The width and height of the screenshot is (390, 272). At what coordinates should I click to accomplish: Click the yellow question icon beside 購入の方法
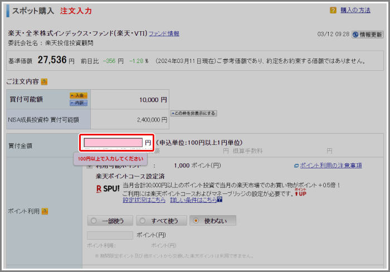coord(333,10)
